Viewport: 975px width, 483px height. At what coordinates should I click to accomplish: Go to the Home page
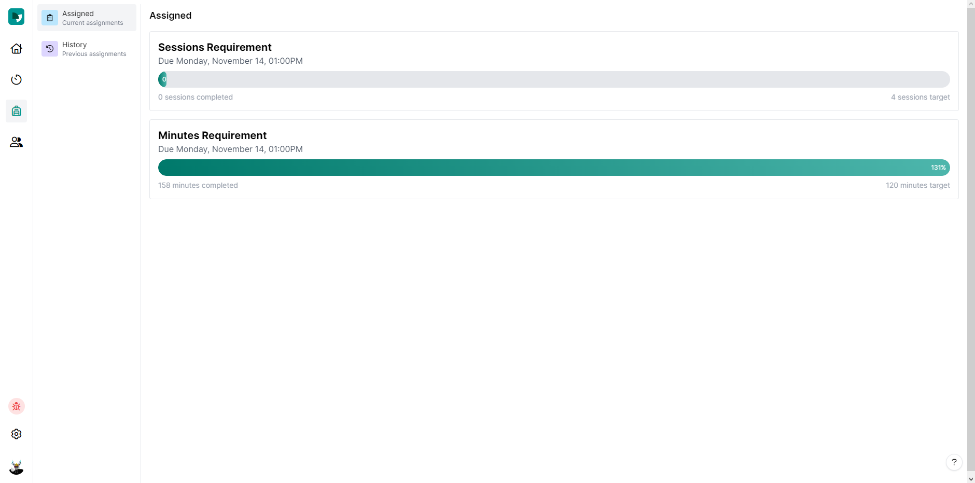[x=16, y=49]
